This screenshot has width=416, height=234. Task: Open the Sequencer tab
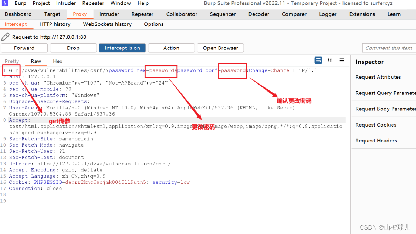coord(223,14)
